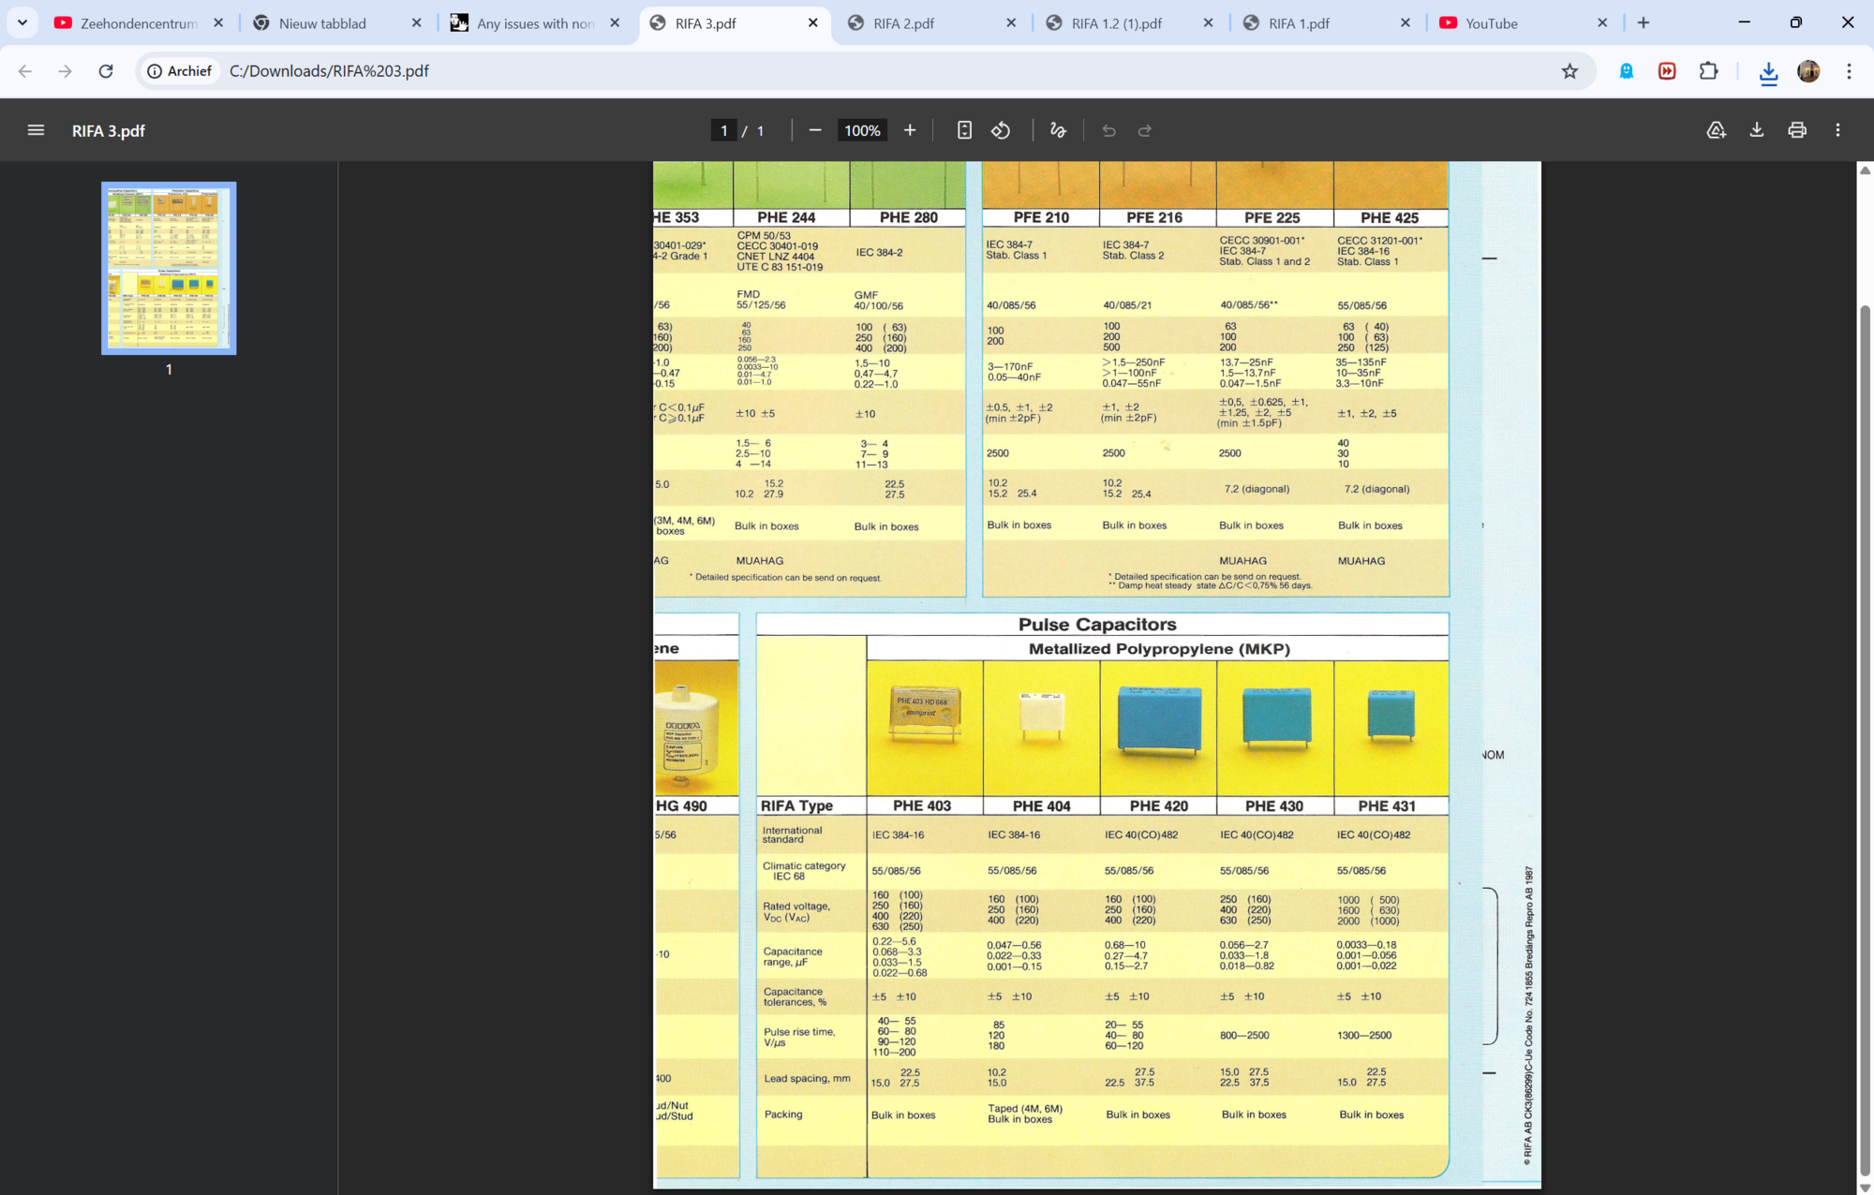Go forward to the next page

pos(65,71)
